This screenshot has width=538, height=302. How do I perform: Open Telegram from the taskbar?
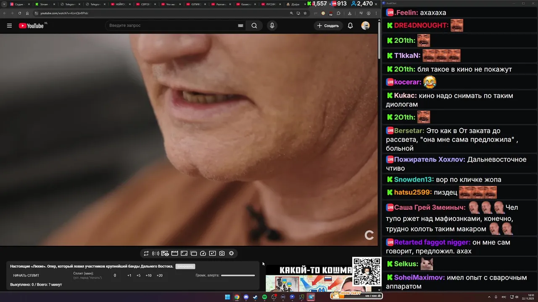point(311,297)
